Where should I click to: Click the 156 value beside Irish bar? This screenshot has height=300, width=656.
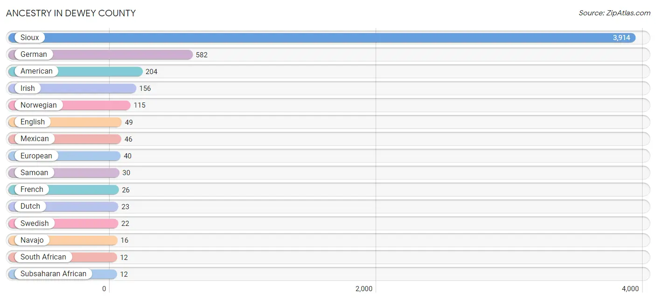(x=145, y=89)
